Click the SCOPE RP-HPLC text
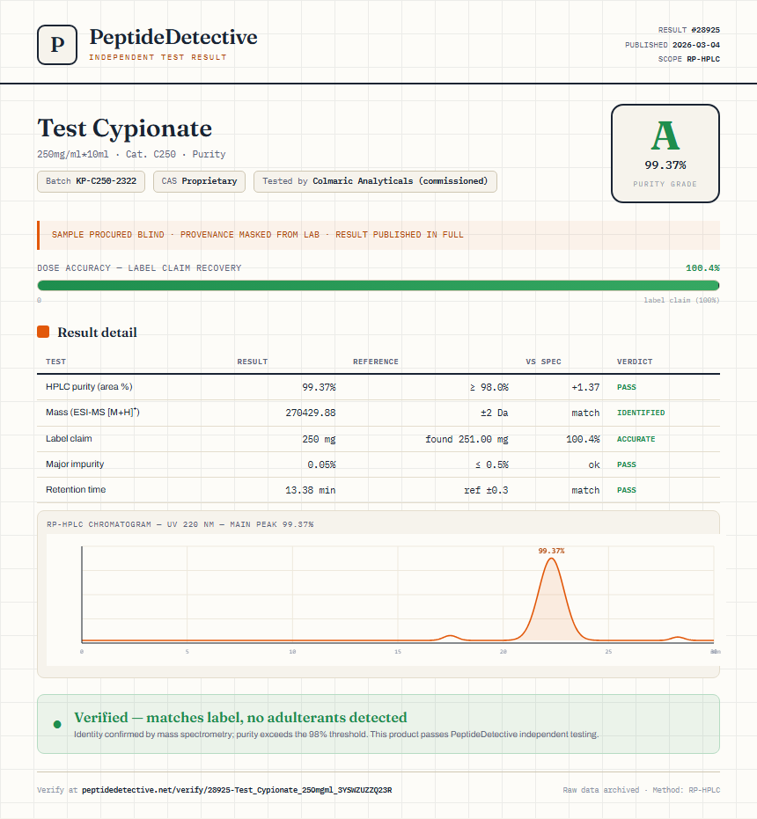The width and height of the screenshot is (757, 819). (689, 59)
